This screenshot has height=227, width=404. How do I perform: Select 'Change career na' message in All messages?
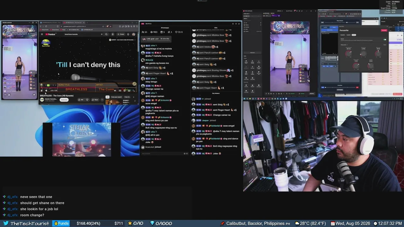[x=154, y=89]
